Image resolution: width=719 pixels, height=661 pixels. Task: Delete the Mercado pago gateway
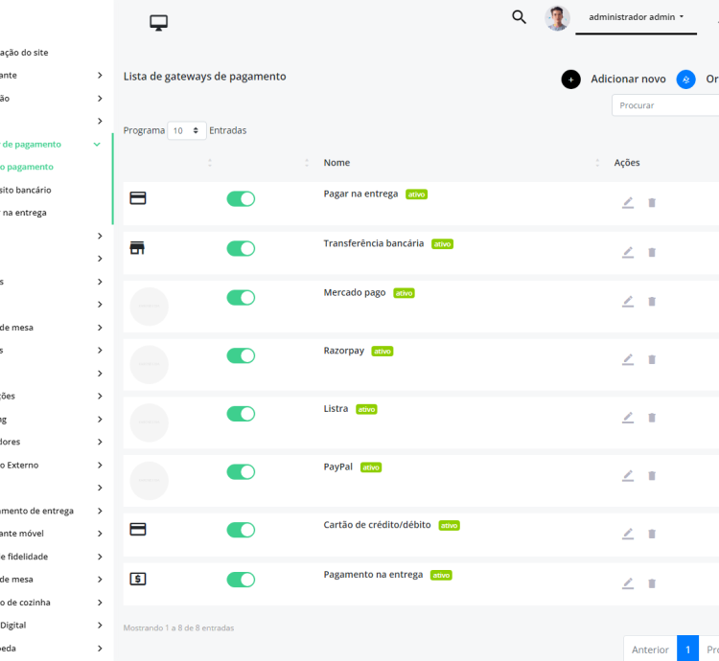[652, 301]
